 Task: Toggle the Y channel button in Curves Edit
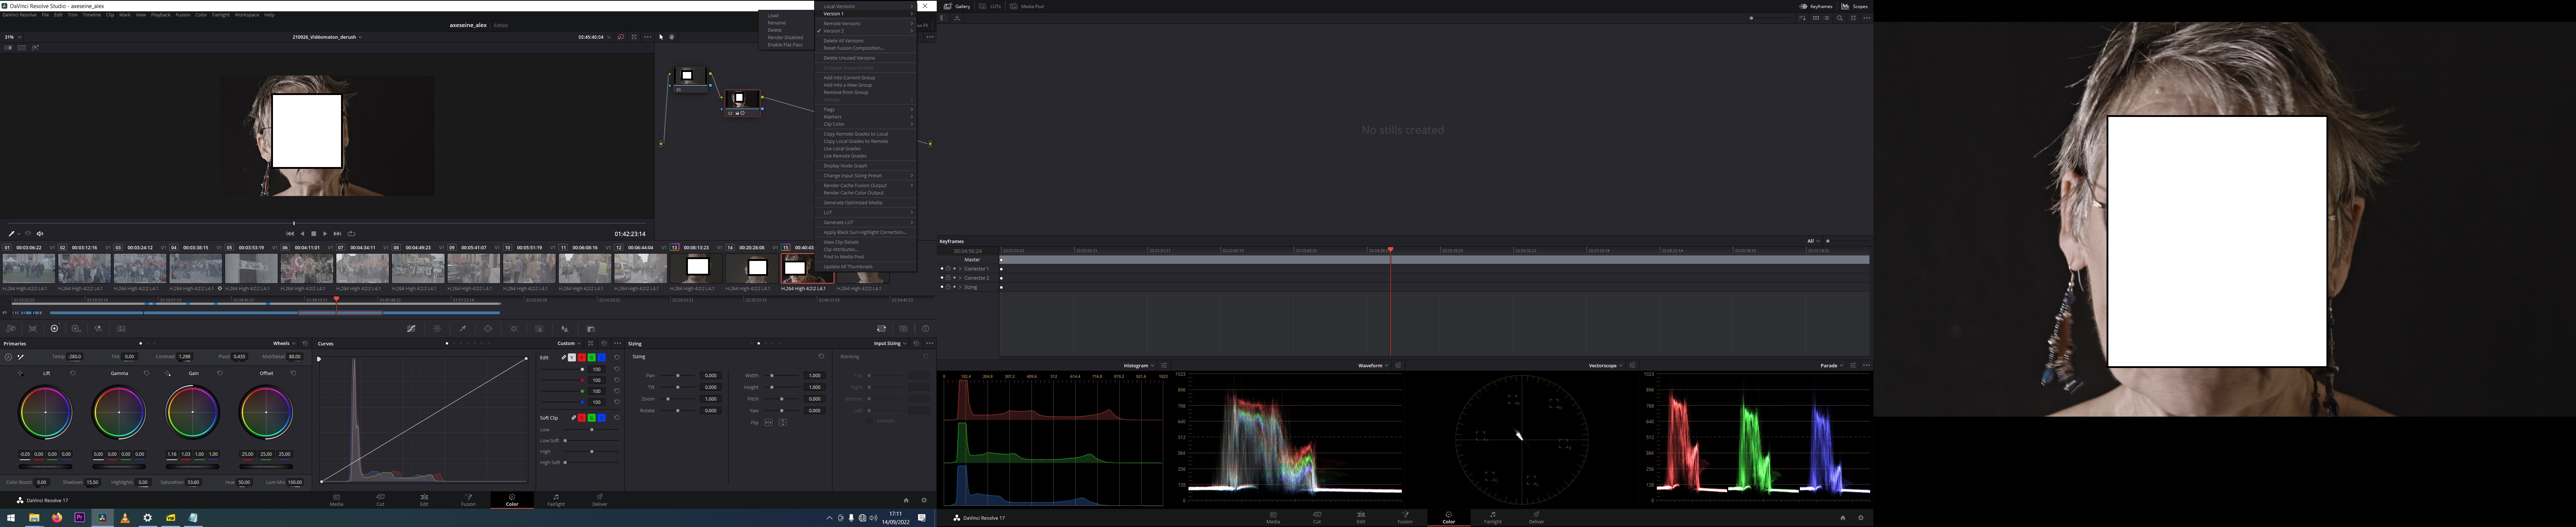pyautogui.click(x=572, y=357)
